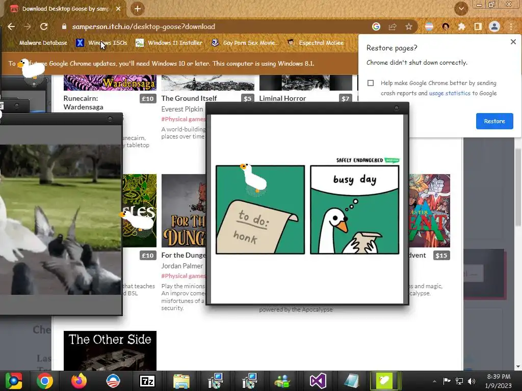The image size is (522, 391).
Task: Reload the Desktop Goose download page
Action: point(44,26)
